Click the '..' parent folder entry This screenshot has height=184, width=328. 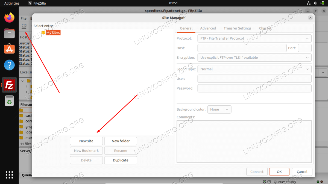pyautogui.click(x=25, y=110)
